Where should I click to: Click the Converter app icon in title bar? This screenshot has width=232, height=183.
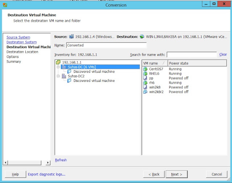(5, 5)
